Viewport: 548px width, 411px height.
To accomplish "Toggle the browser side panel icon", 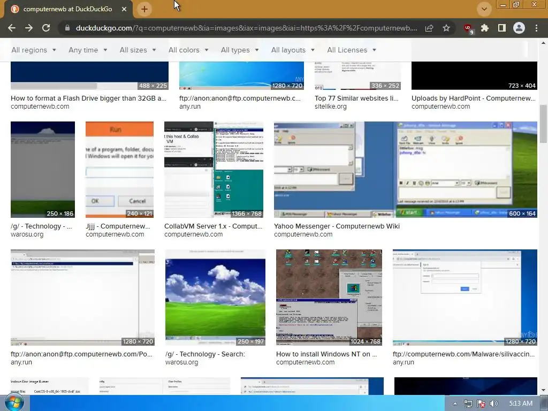I will (x=502, y=28).
